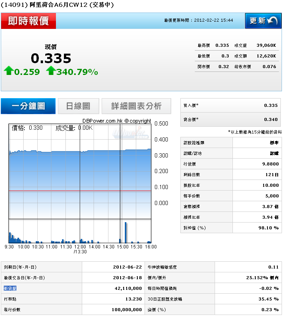The width and height of the screenshot is (285, 318).
Task: Click the 行使價 value 9.8800
Action: (x=271, y=164)
